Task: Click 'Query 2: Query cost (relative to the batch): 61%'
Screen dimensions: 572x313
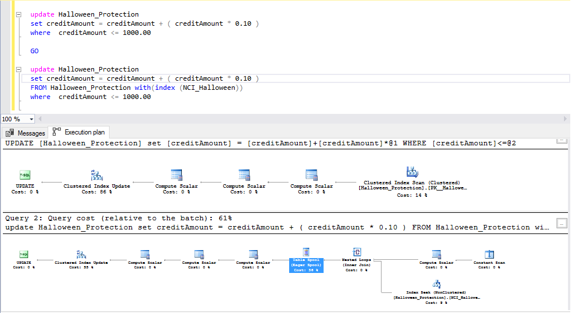Action: click(x=119, y=218)
